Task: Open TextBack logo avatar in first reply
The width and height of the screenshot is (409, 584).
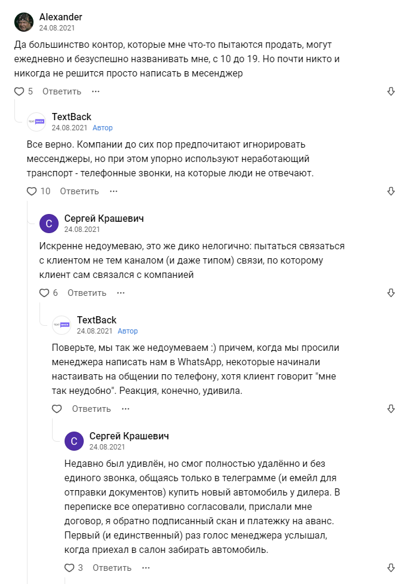Action: point(36,122)
